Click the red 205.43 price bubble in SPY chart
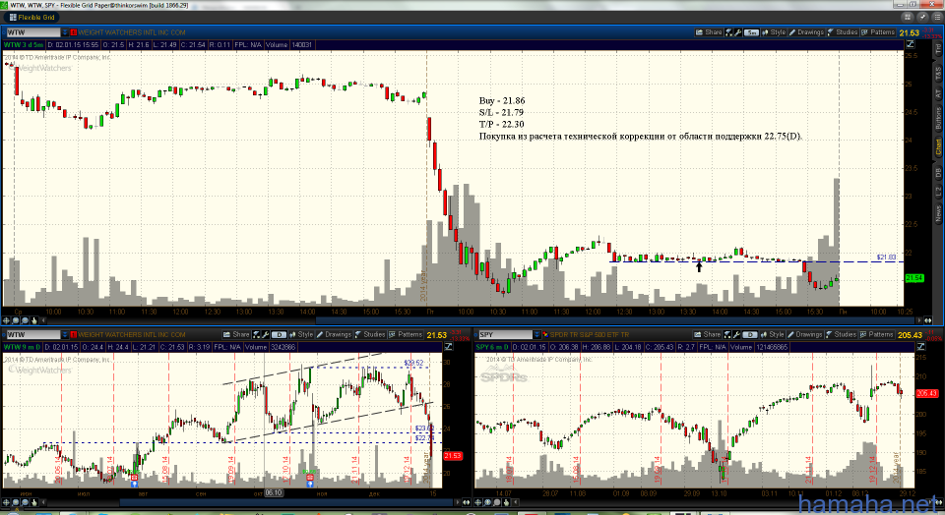 [926, 393]
